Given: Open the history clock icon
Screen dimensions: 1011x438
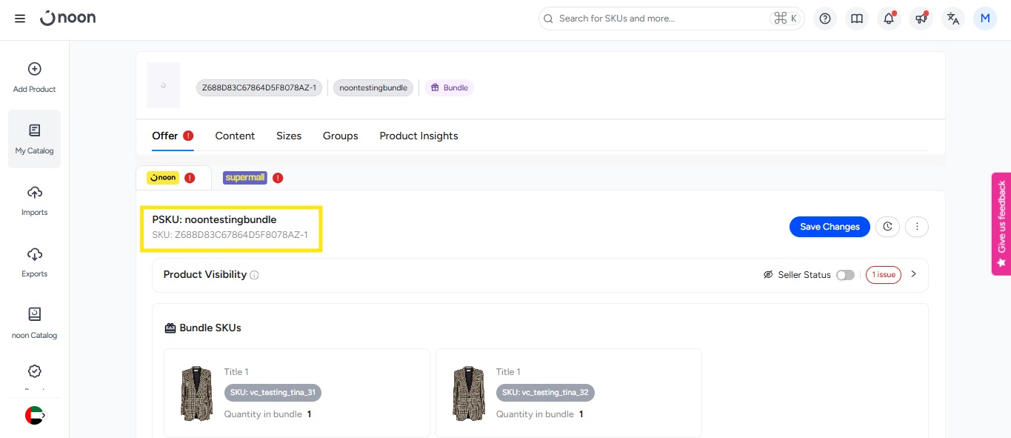Looking at the screenshot, I should coord(887,227).
